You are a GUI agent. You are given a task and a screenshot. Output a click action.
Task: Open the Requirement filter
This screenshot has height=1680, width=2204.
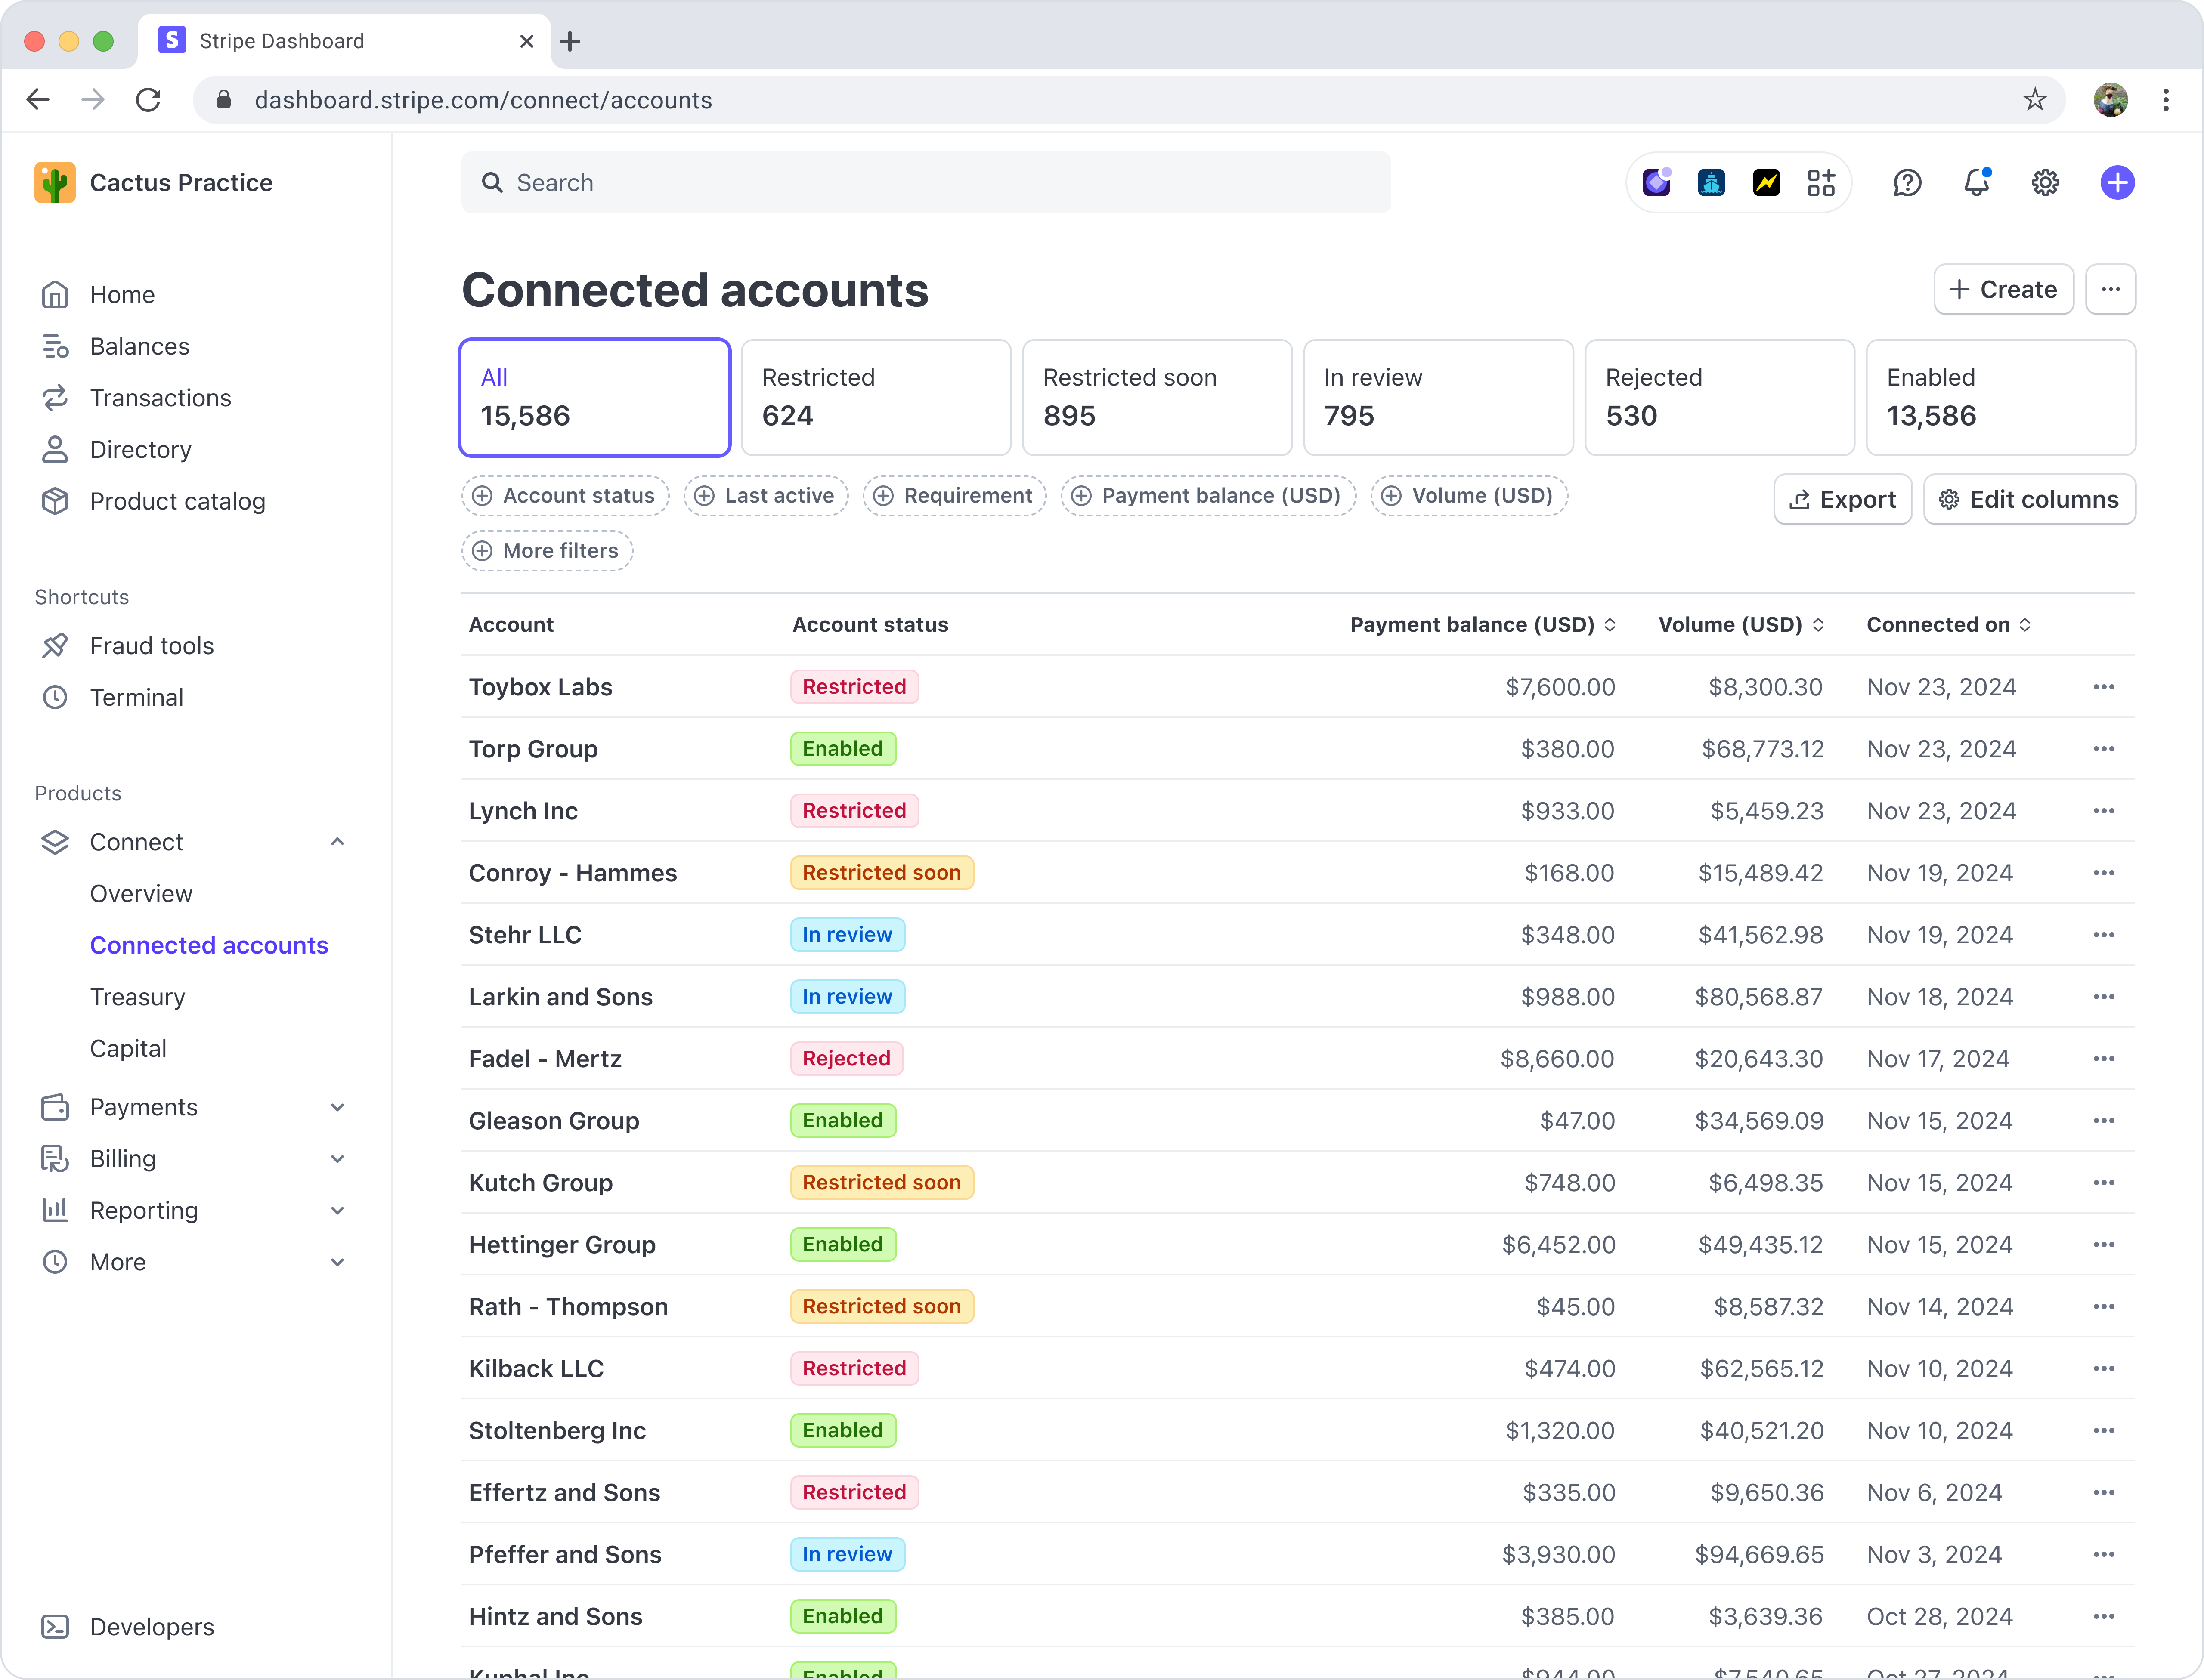point(954,496)
